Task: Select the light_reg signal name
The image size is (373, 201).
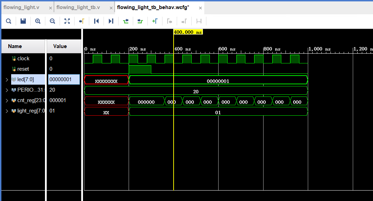Action: (31, 111)
